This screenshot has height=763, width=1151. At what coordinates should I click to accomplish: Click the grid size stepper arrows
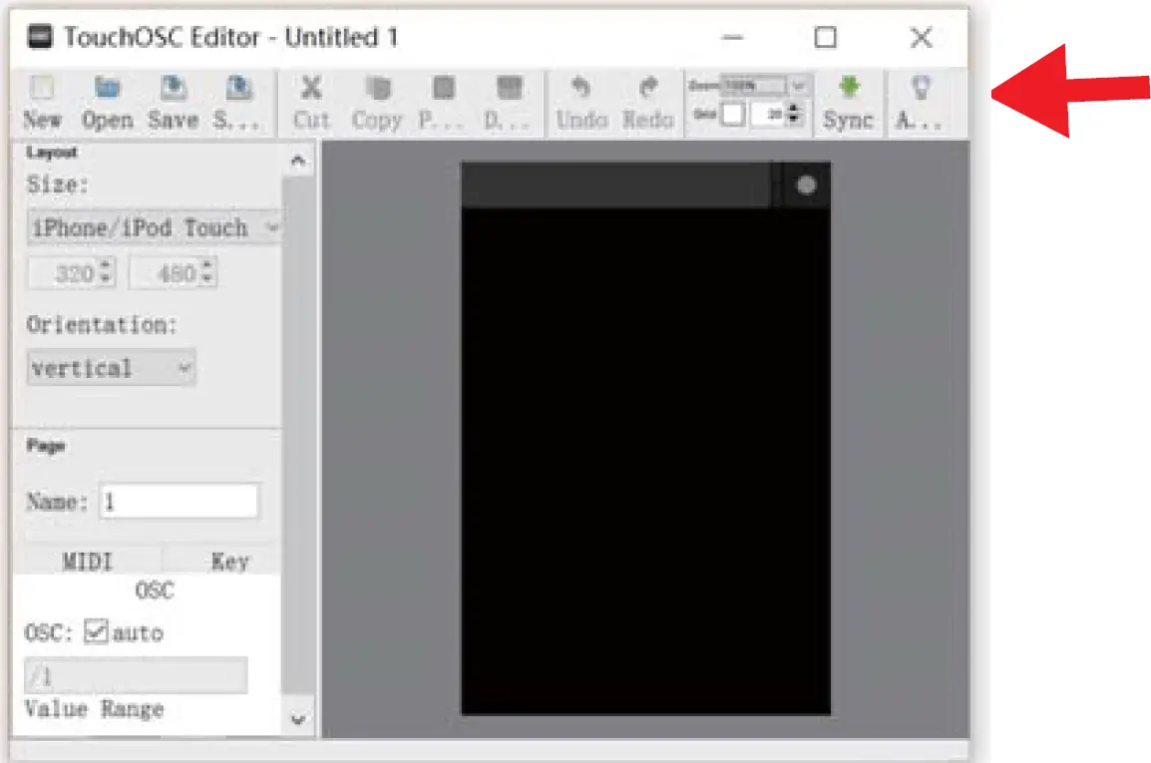[x=793, y=114]
